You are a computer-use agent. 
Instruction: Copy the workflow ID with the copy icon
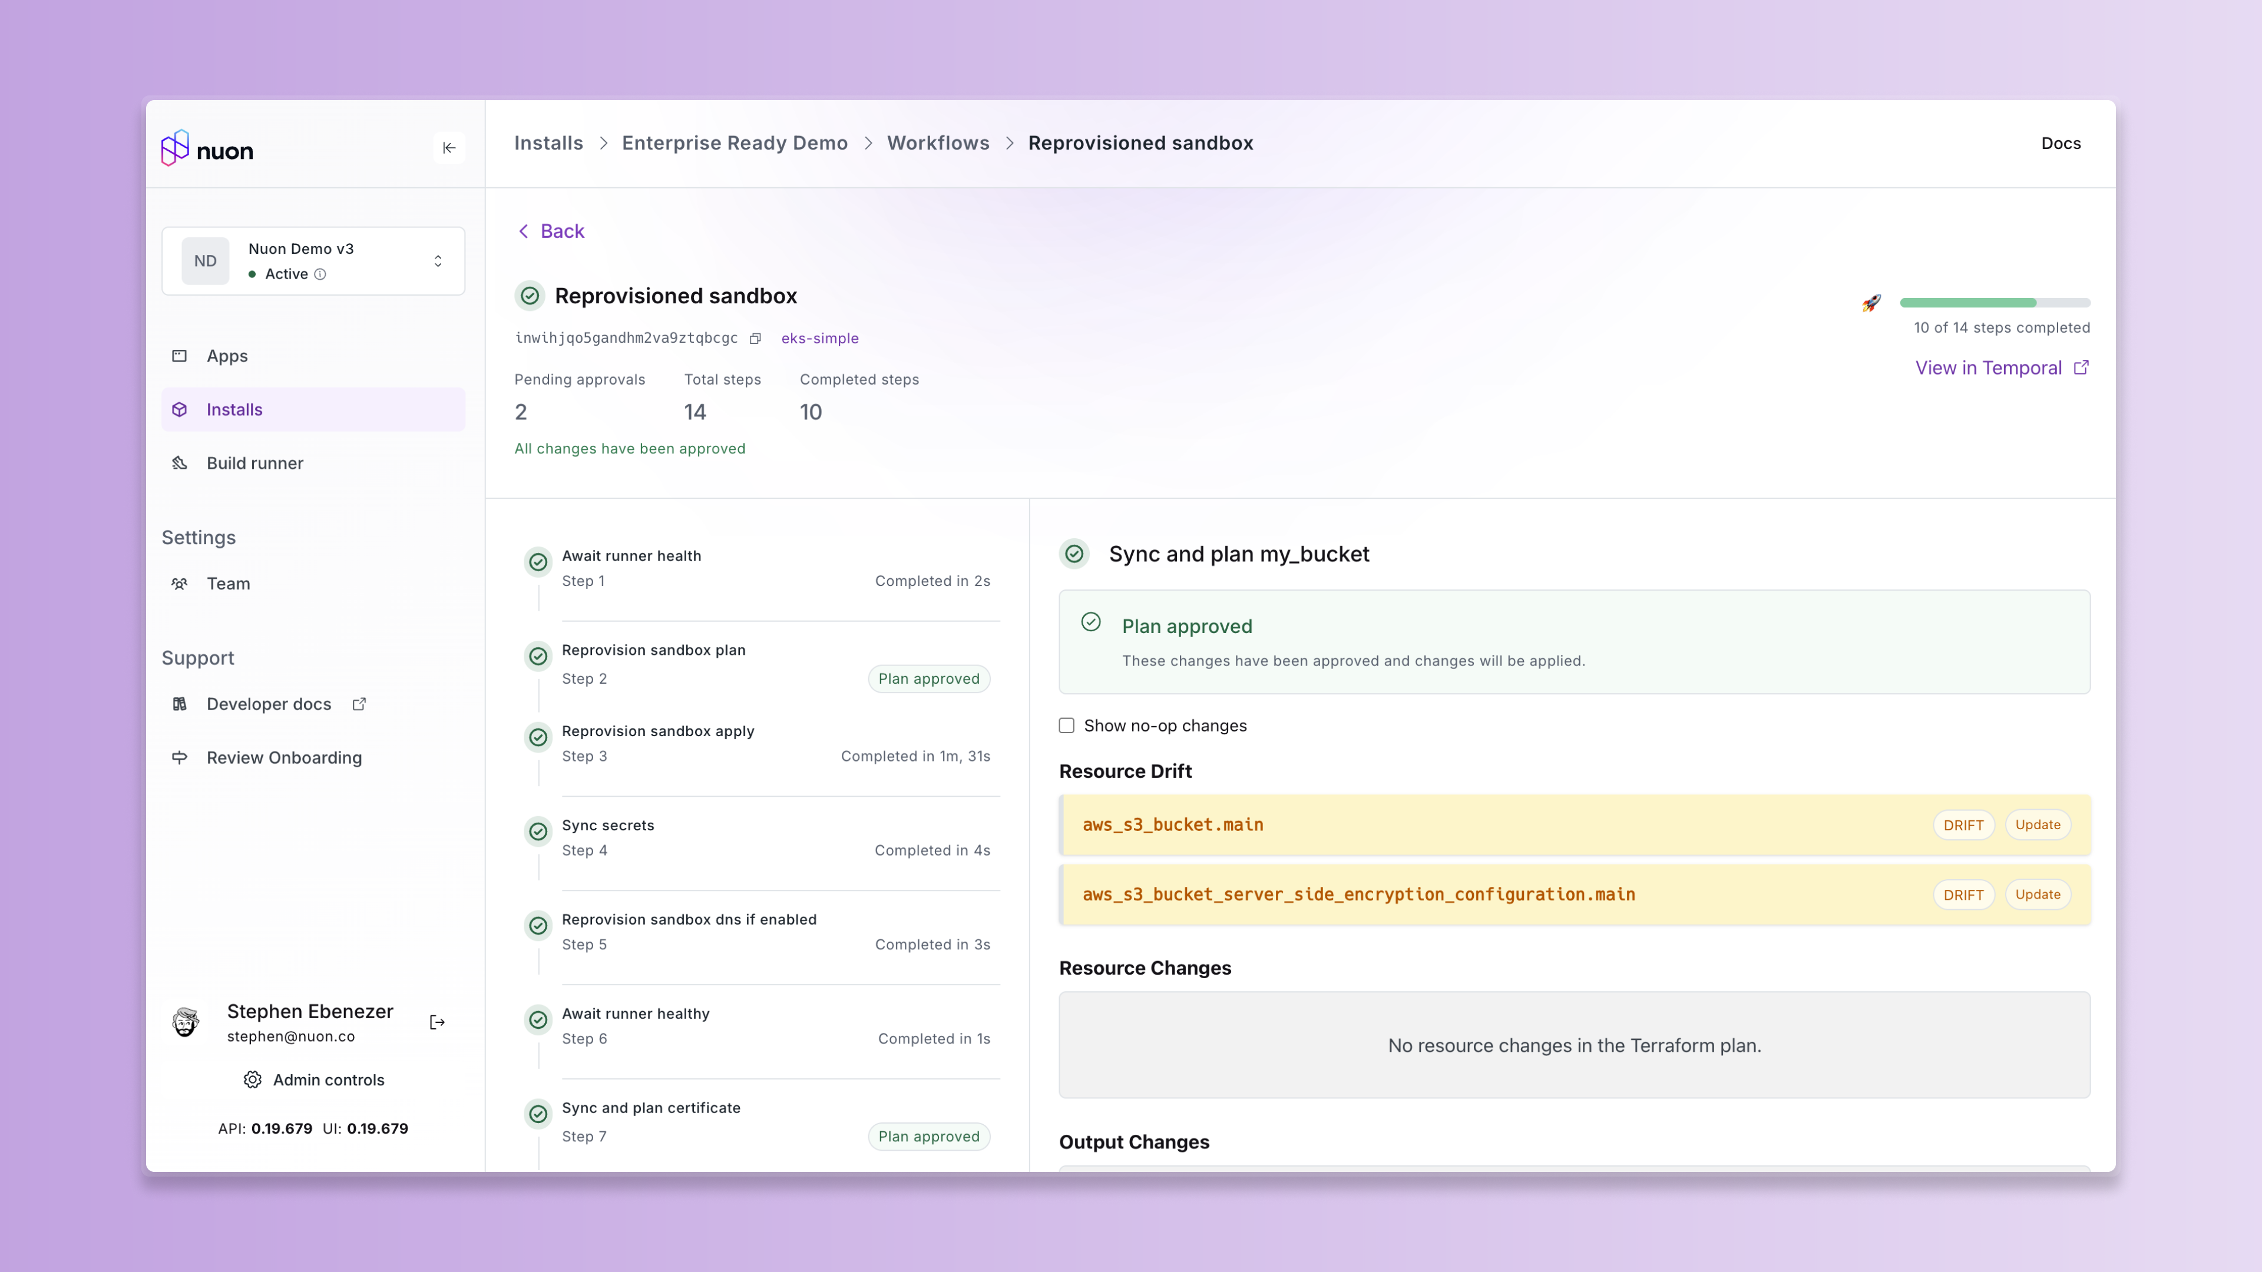click(x=755, y=339)
